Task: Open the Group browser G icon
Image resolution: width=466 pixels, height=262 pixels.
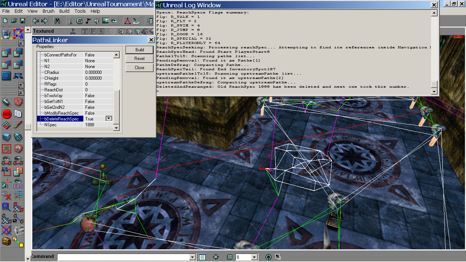Action: click(79, 21)
